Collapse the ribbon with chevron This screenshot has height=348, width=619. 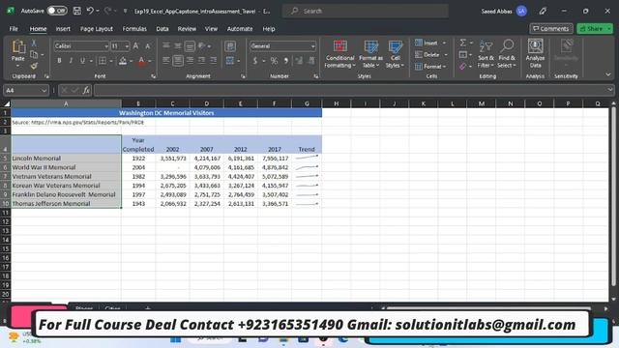coord(608,74)
